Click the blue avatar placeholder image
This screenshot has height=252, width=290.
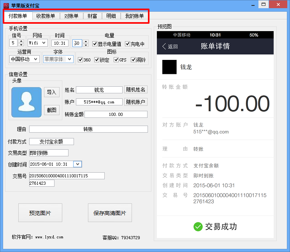[x=26, y=102]
